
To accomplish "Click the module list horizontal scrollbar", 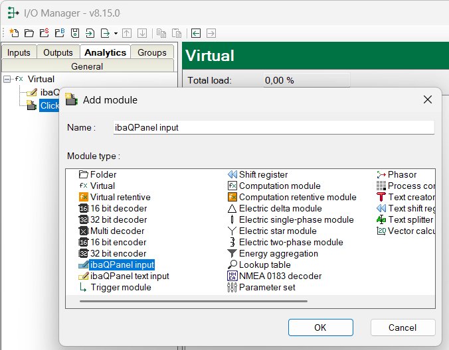I will (193, 301).
